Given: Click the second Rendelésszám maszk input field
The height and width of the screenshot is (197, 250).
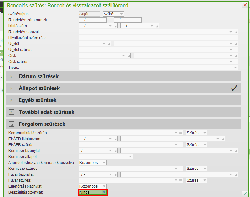Looking at the screenshot, I should pyautogui.click(x=128, y=20).
